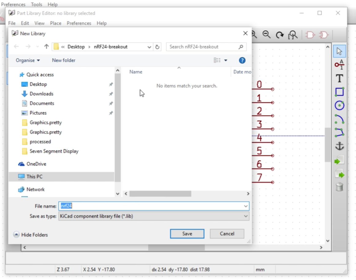This screenshot has height=280, width=356.
Task: Open the View menu in Part Library Editor
Action: (39, 23)
